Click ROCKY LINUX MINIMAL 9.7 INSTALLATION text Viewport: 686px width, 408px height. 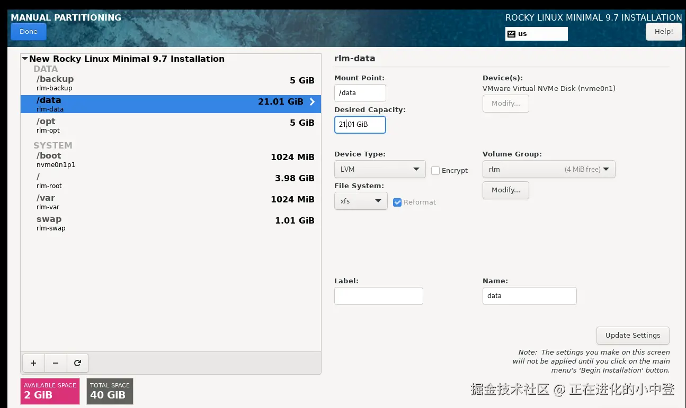[594, 17]
